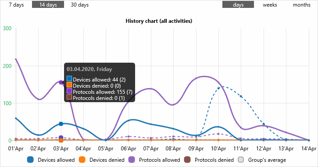Click the Devices denied legend label
The height and width of the screenshot is (167, 318).
click(107, 160)
